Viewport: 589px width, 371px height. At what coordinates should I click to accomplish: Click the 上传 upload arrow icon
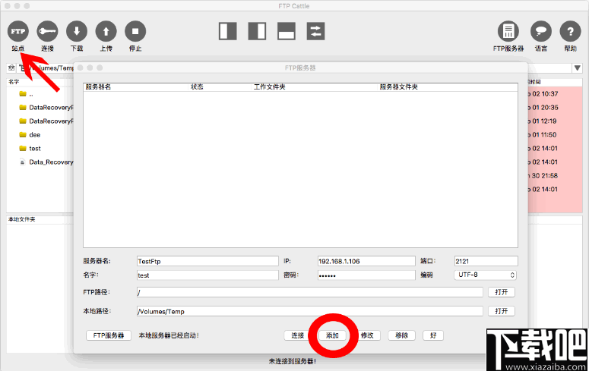(x=106, y=31)
